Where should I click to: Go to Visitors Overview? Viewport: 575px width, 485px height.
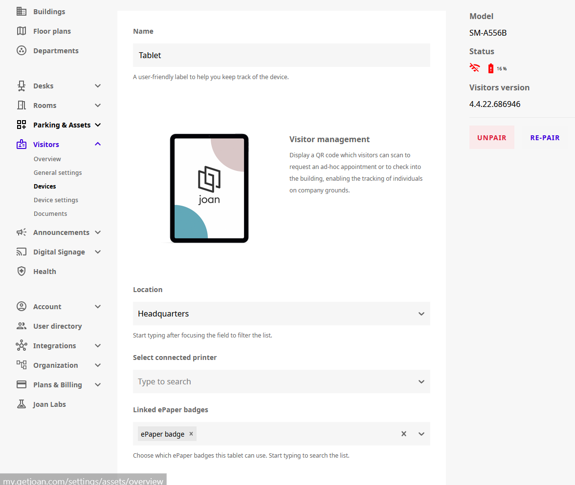pos(47,159)
